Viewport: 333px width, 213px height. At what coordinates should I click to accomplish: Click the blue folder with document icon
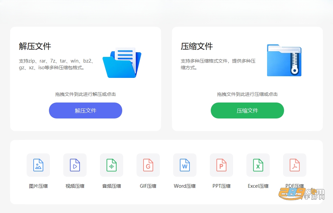pyautogui.click(x=122, y=63)
